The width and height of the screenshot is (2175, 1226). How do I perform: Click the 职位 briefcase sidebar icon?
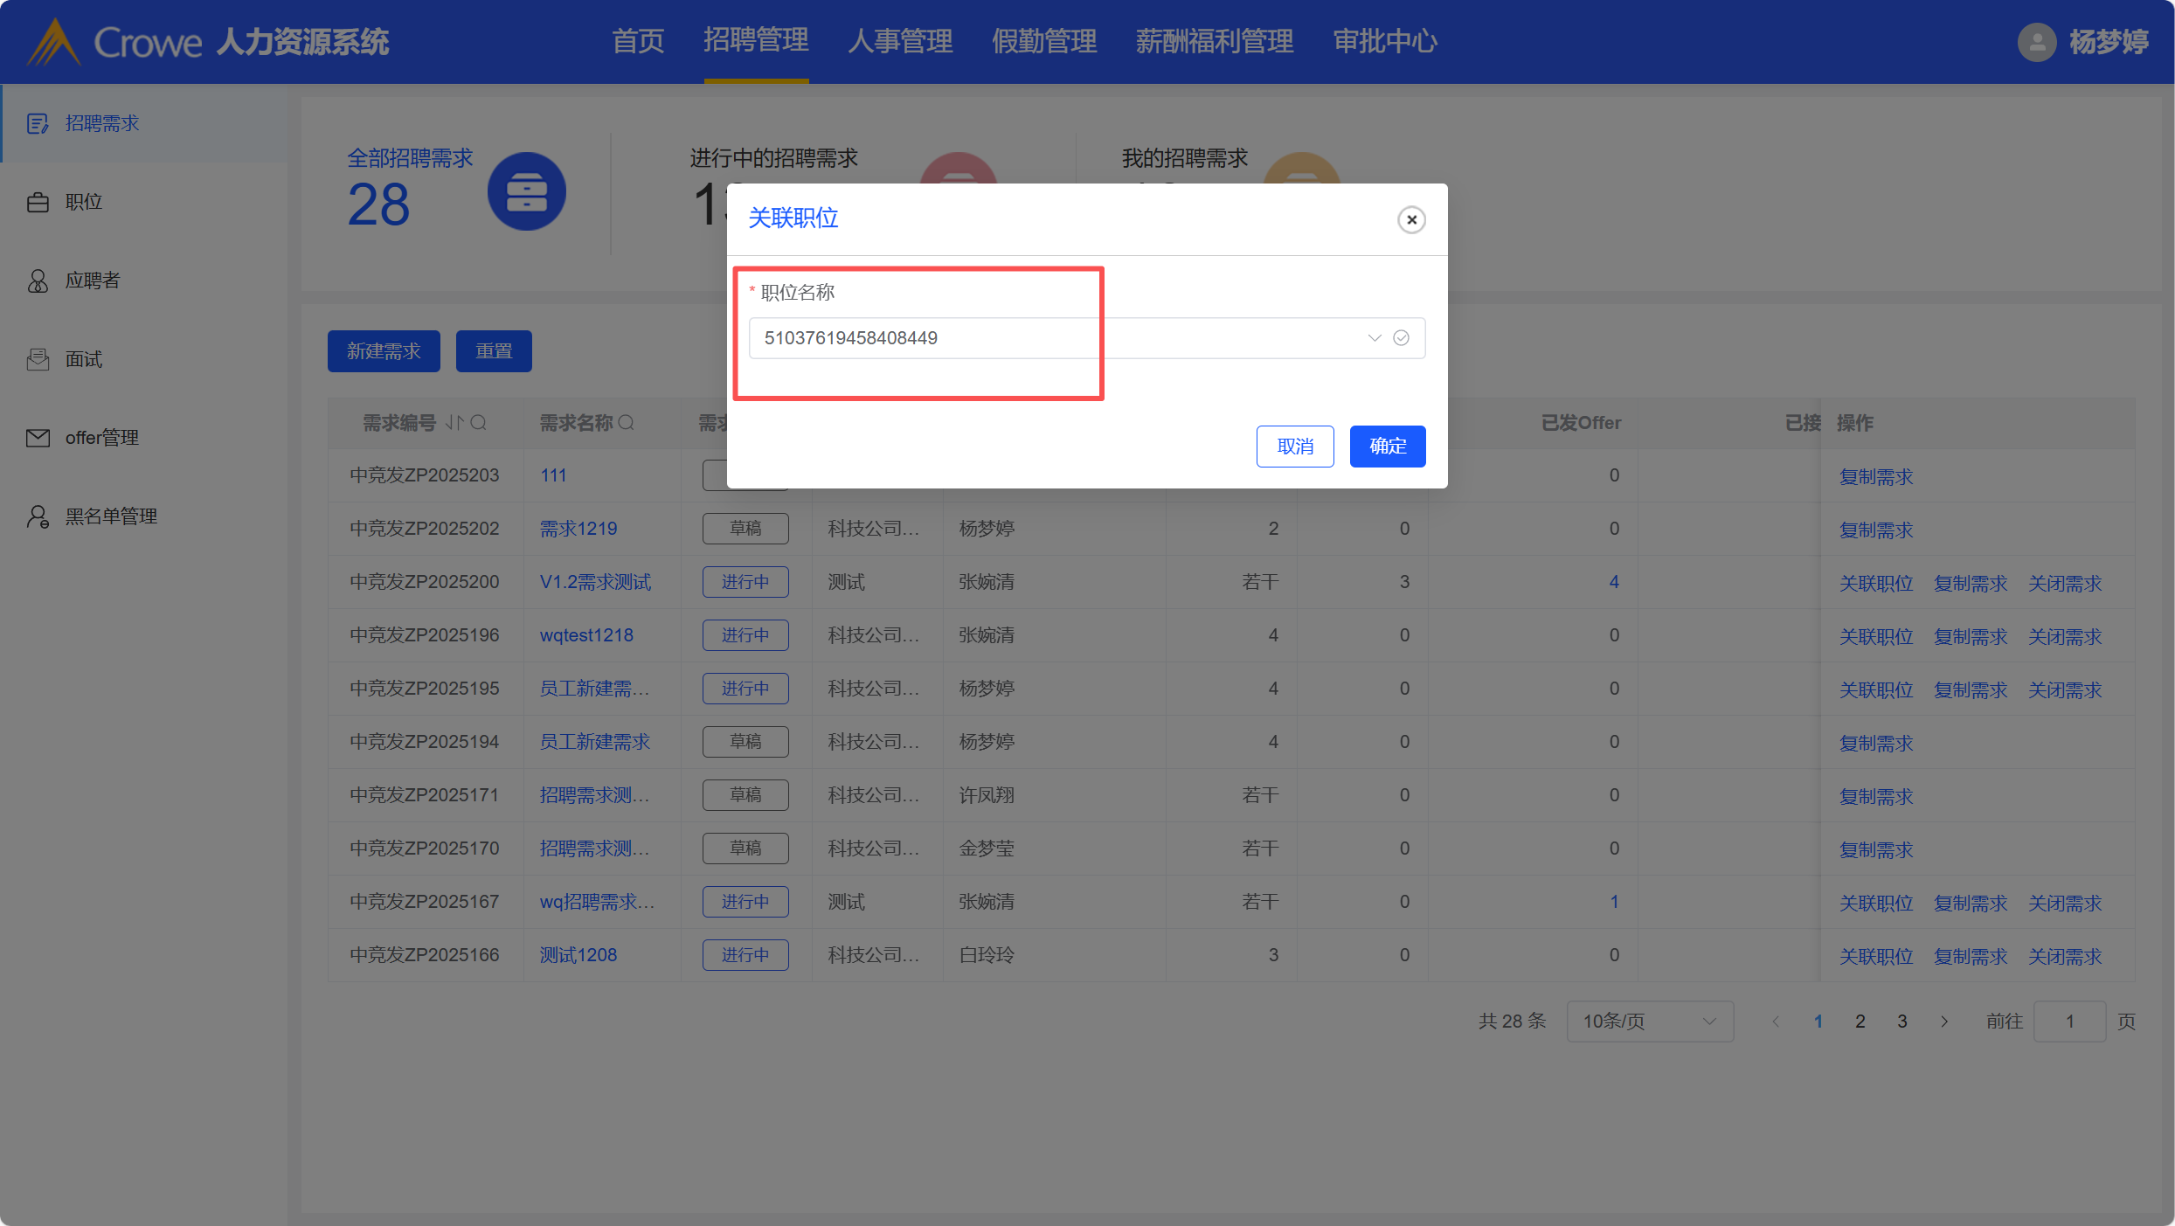click(x=38, y=202)
